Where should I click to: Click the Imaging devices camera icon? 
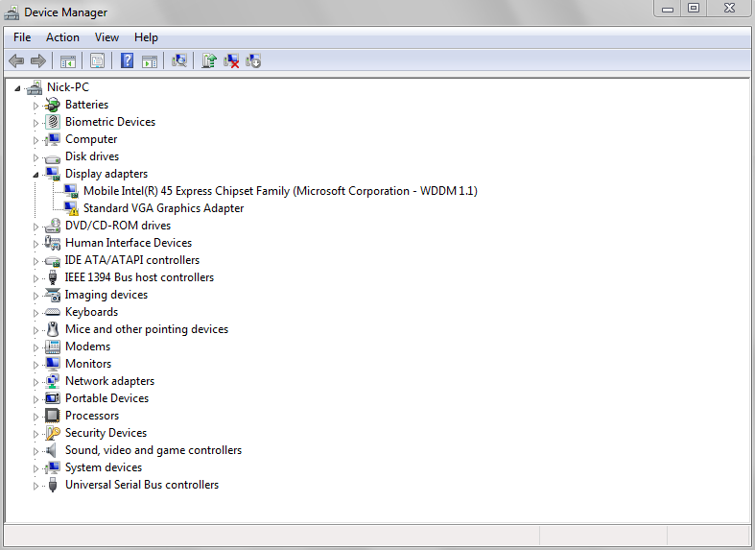[x=52, y=295]
